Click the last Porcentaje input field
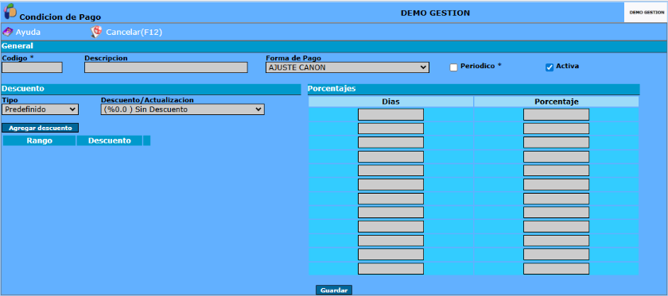Screen dimensions: 668x296 pyautogui.click(x=557, y=269)
